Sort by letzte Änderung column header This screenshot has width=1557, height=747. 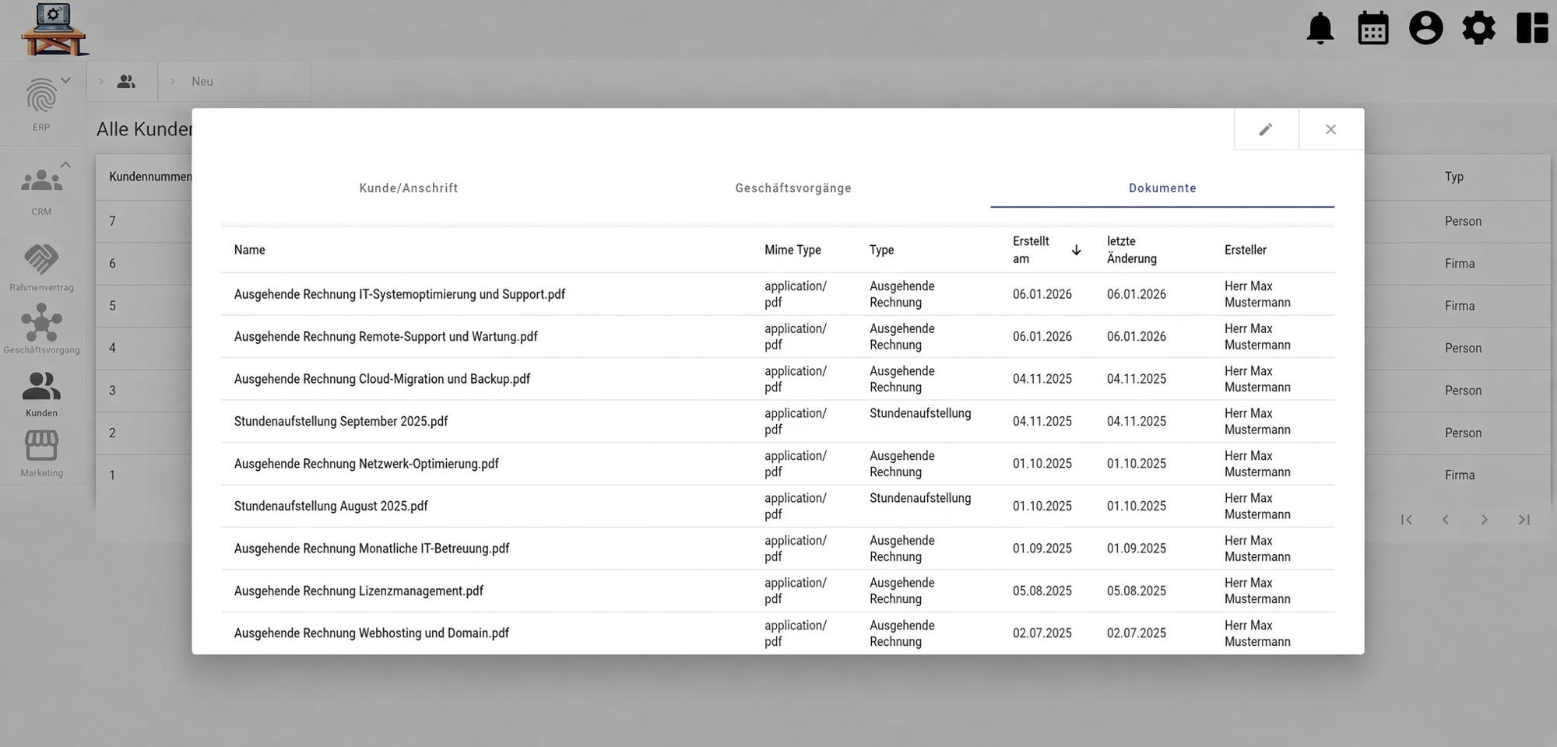[1132, 250]
